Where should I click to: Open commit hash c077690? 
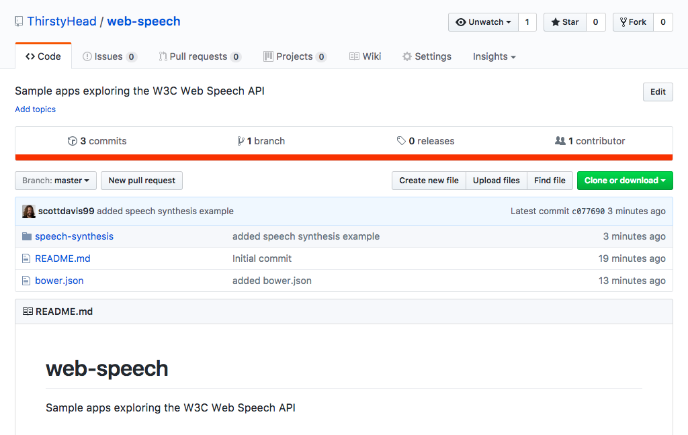coord(589,211)
